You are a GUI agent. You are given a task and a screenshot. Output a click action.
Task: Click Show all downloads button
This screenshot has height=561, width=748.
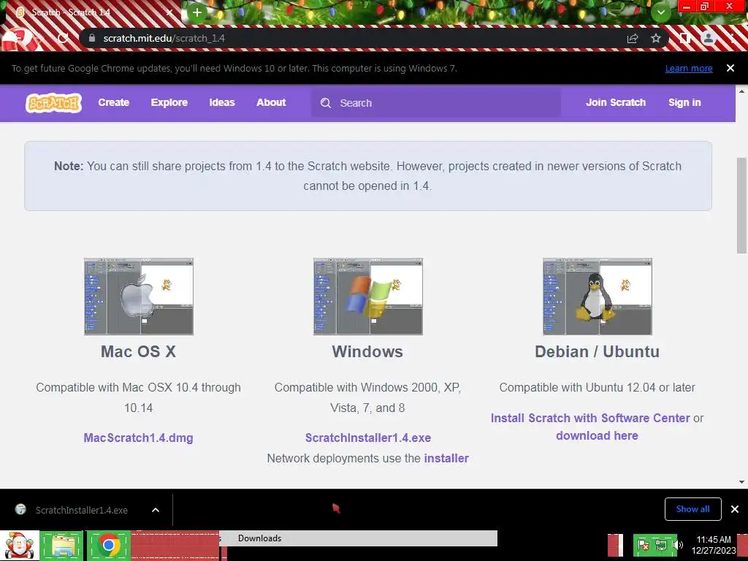point(692,509)
